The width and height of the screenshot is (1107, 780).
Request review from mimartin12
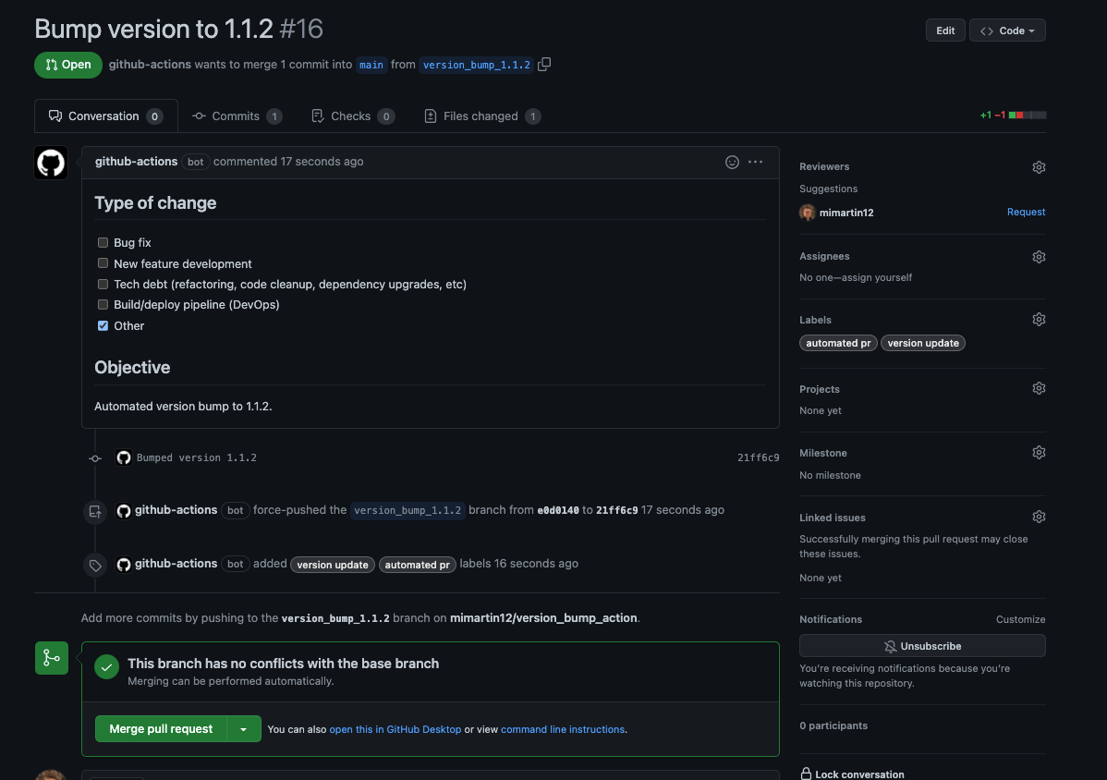coord(1026,212)
